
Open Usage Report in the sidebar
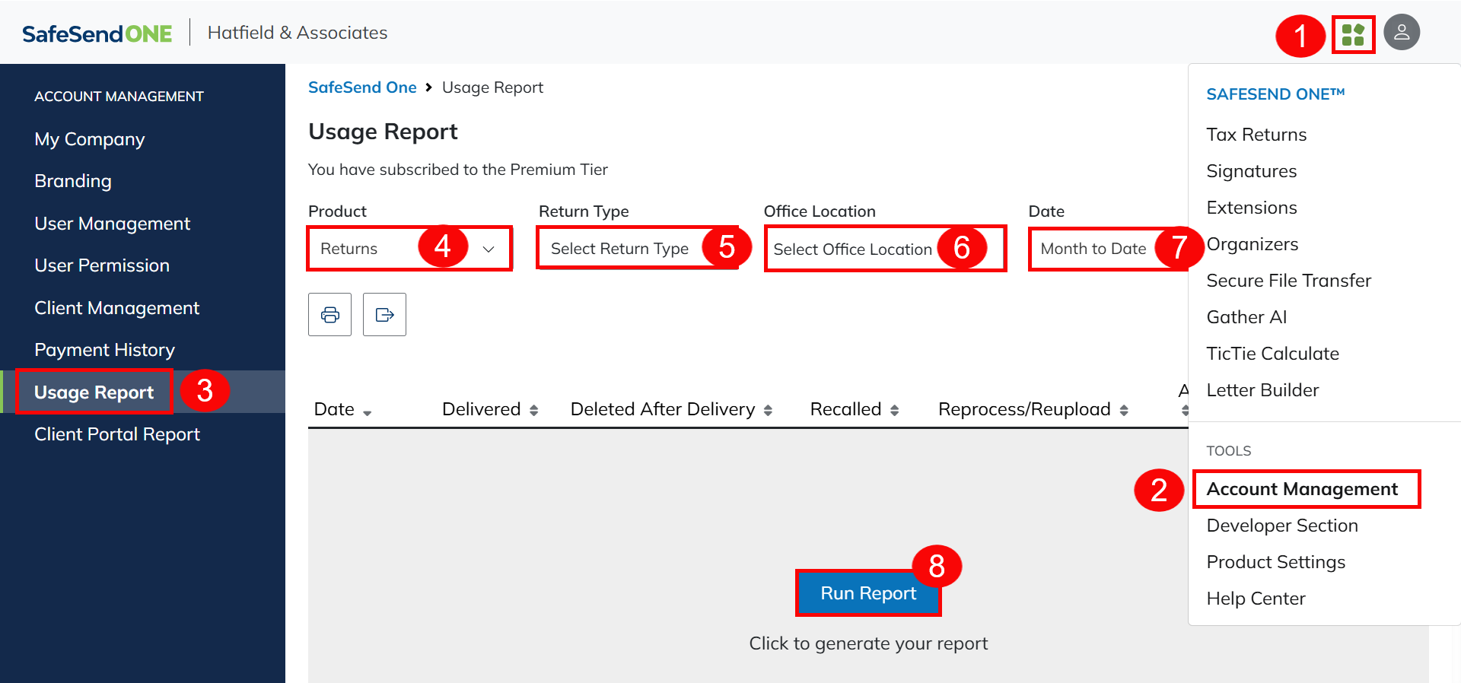click(x=94, y=392)
